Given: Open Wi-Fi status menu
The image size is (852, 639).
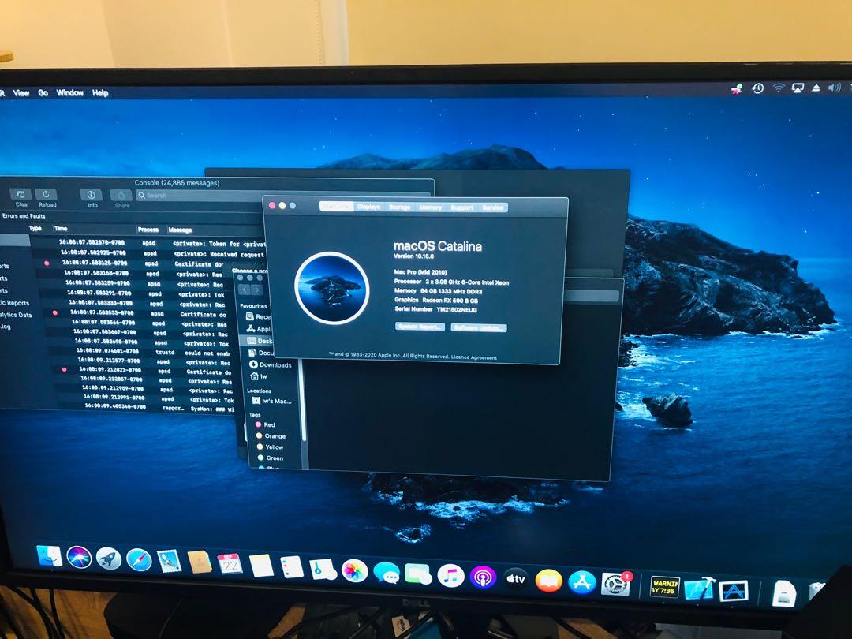Looking at the screenshot, I should (779, 88).
